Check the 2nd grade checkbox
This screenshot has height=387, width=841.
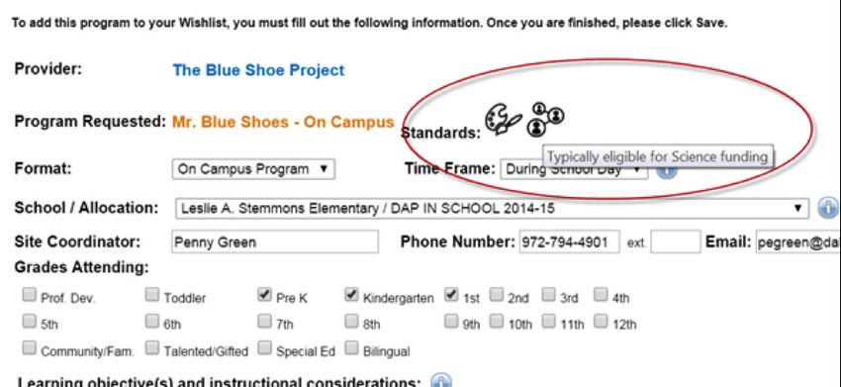pos(496,295)
